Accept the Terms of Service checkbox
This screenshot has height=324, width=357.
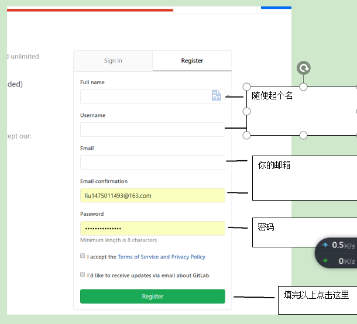(83, 256)
